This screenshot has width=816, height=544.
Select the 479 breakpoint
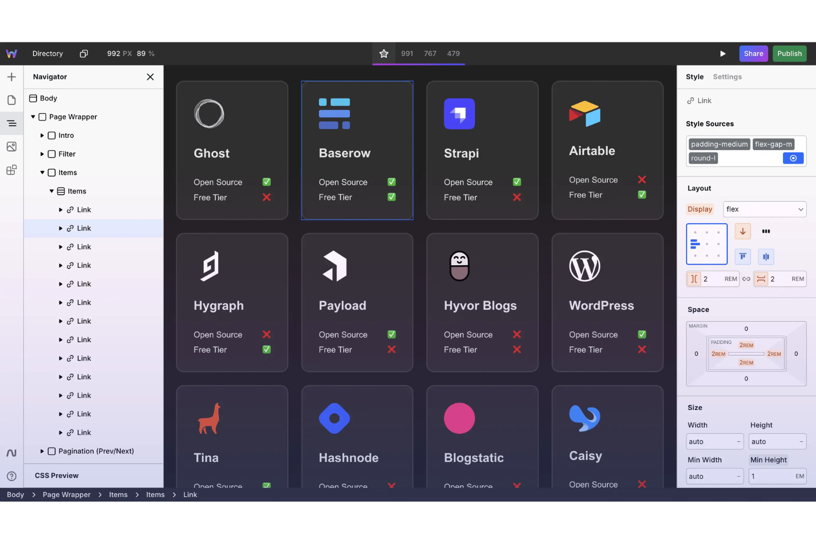tap(453, 53)
